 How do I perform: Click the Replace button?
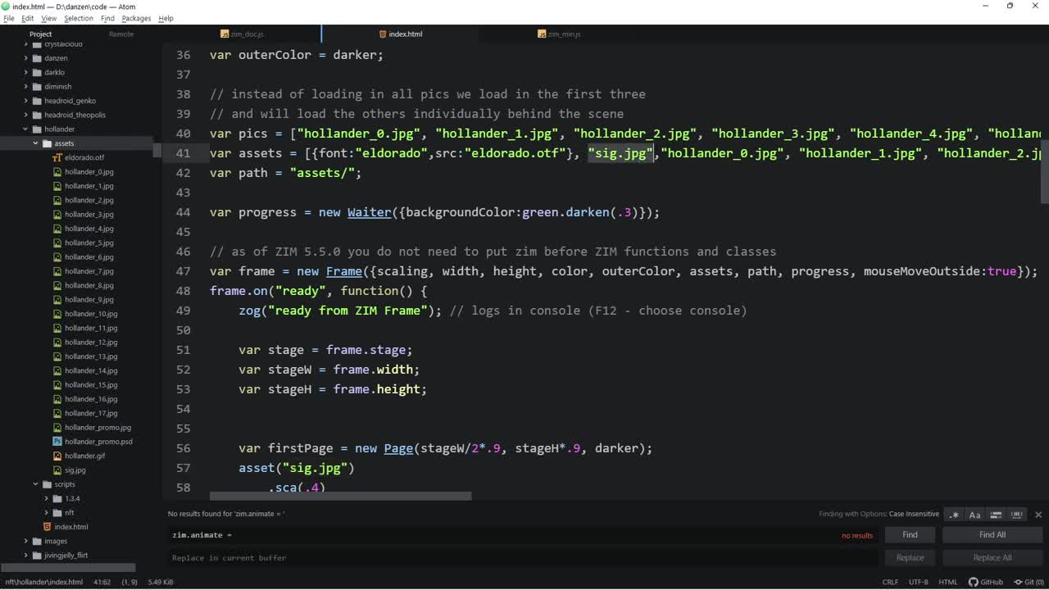[910, 558]
